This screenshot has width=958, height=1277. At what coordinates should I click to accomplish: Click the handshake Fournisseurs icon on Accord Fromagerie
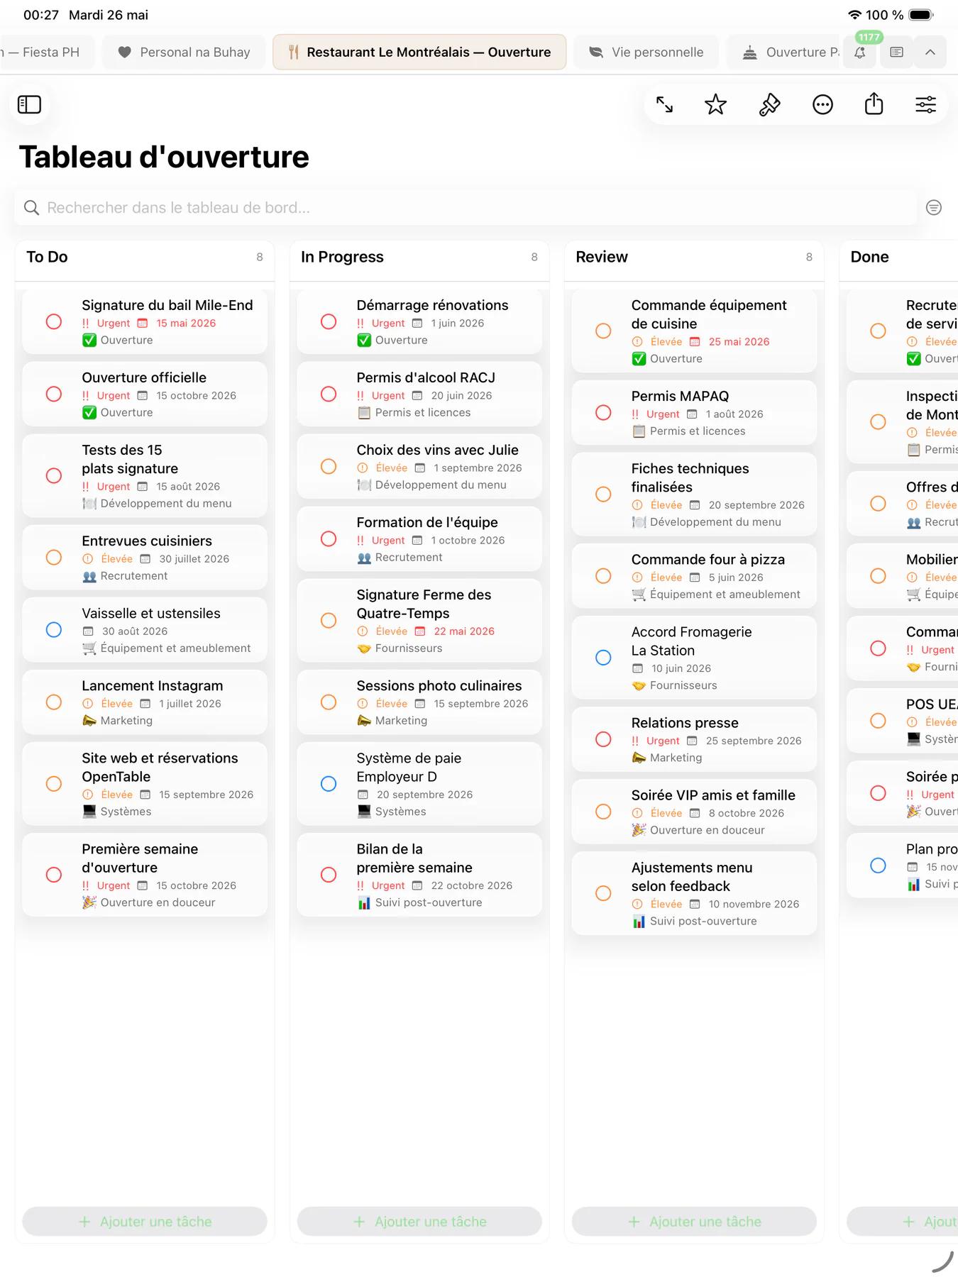pyautogui.click(x=639, y=685)
